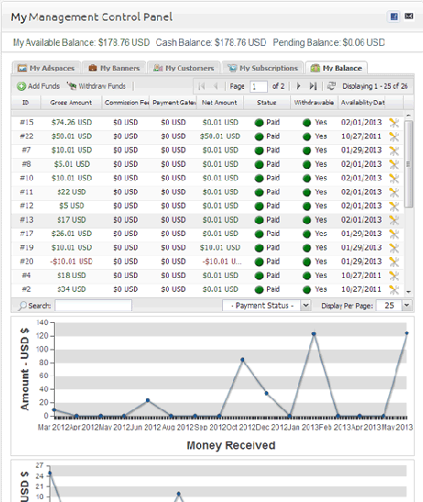423x502 pixels.
Task: Open Display Per Page dropdown arrow
Action: pyautogui.click(x=406, y=305)
